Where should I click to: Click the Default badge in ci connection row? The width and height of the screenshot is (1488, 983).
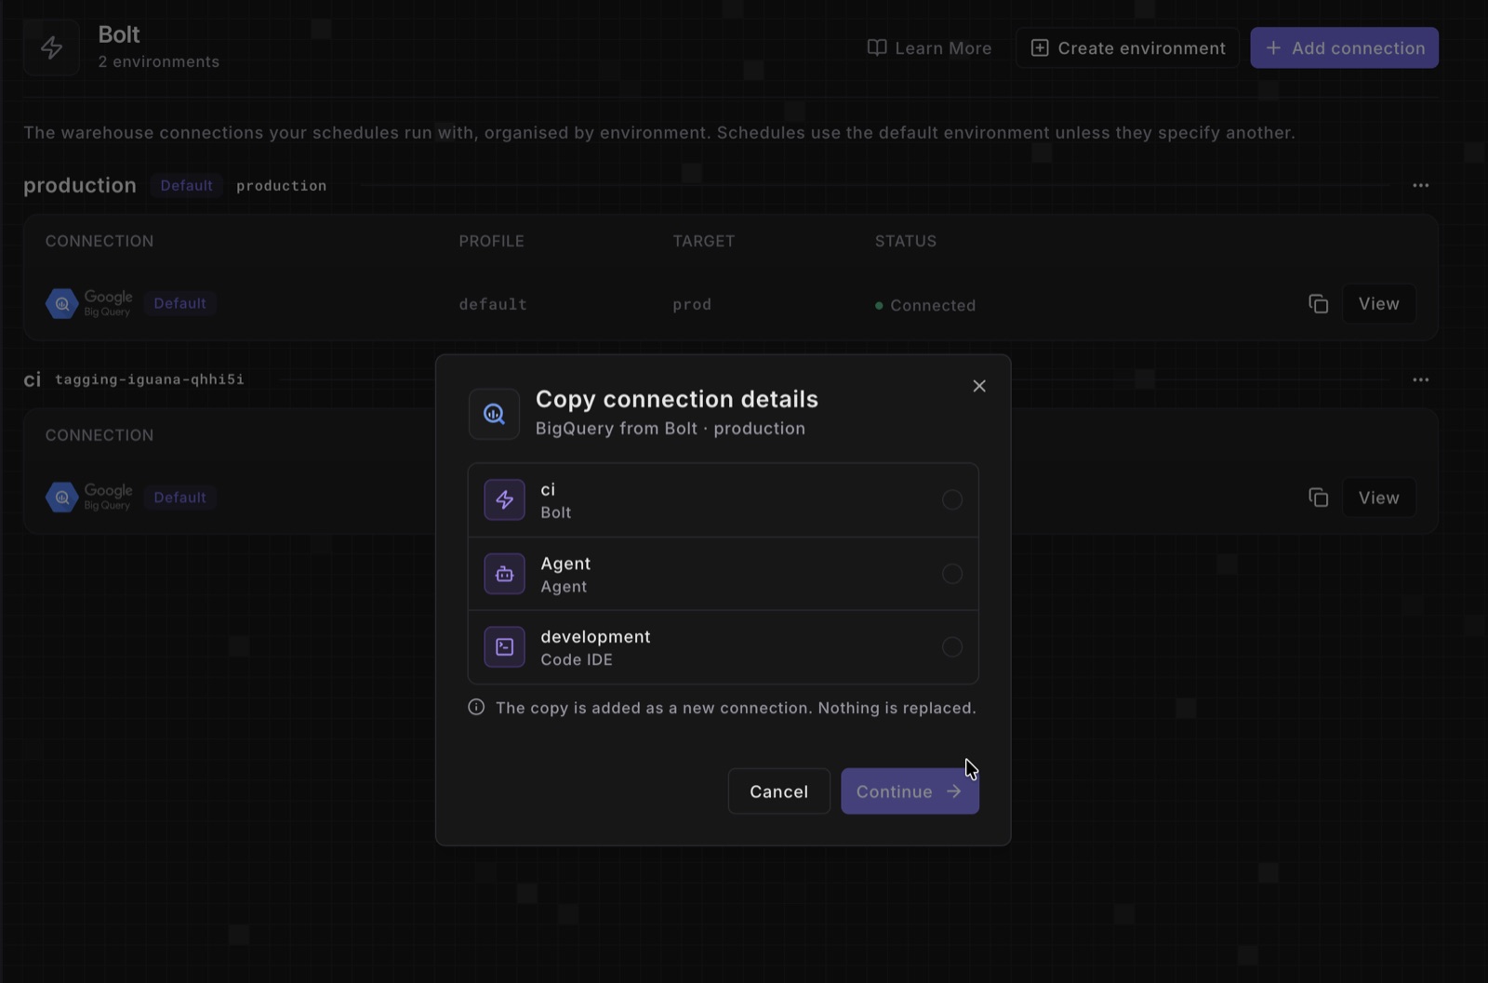click(x=179, y=498)
